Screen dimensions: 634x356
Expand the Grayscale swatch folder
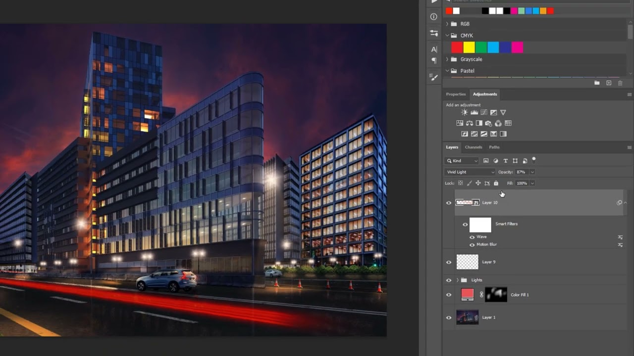[447, 59]
